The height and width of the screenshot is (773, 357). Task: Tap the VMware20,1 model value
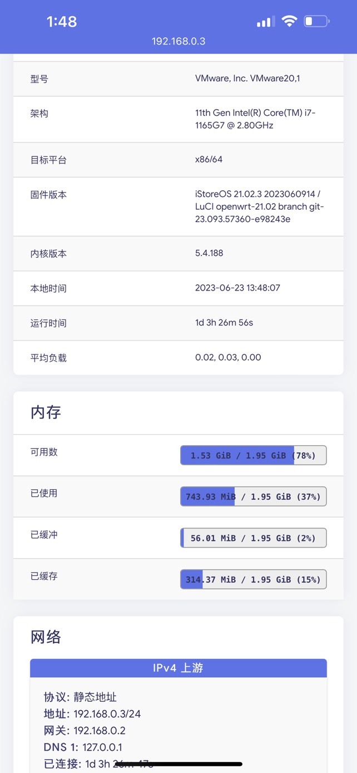(x=247, y=78)
